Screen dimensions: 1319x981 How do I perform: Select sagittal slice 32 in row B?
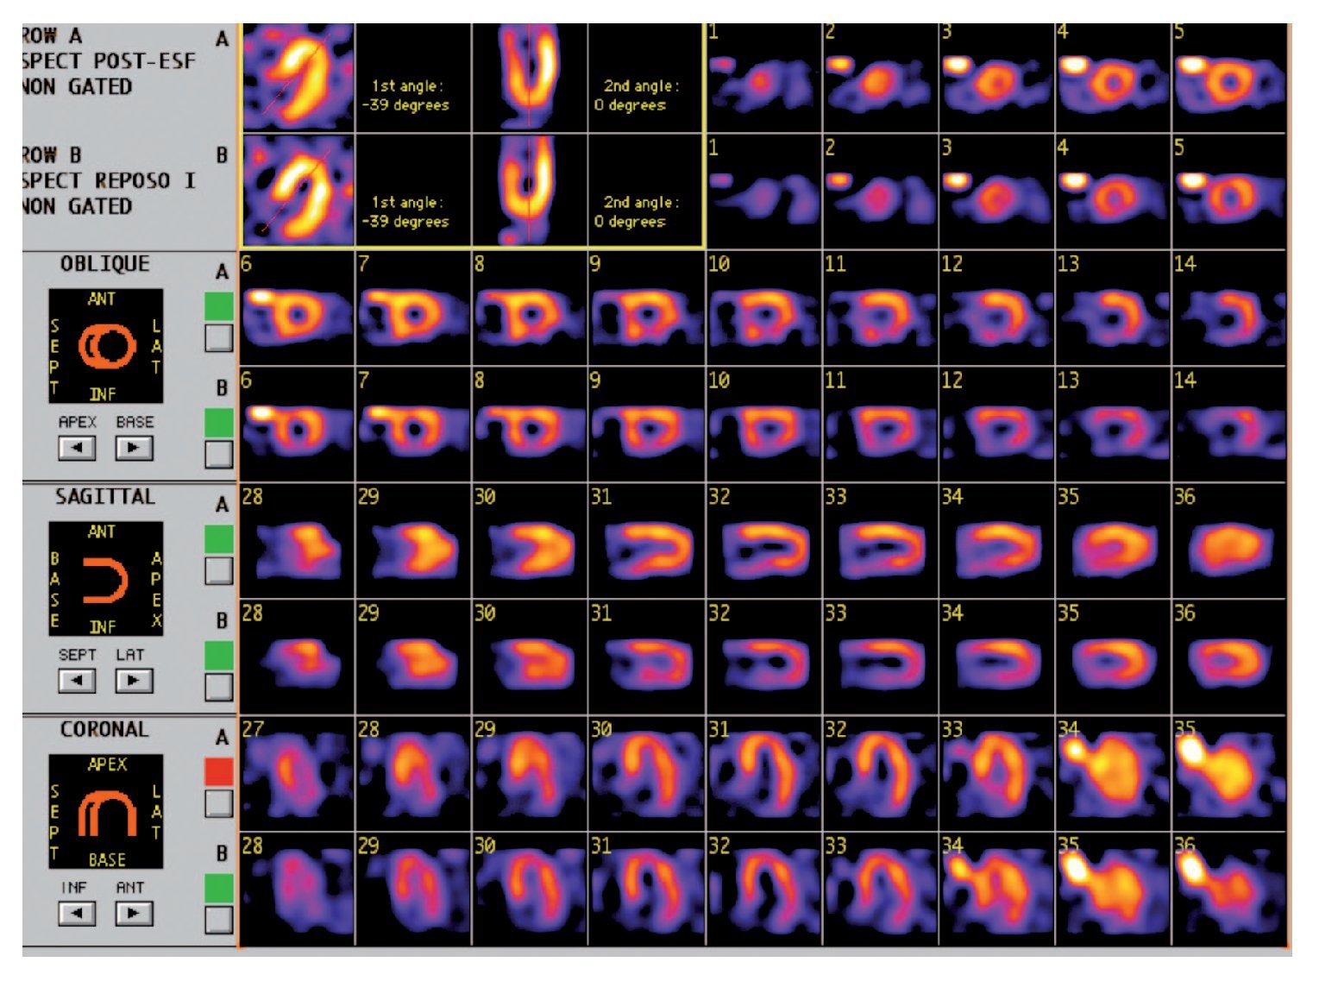coord(763,657)
